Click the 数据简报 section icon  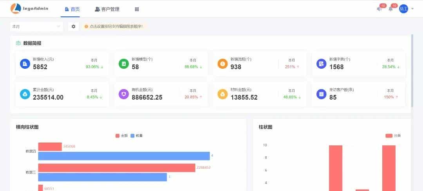tap(18, 43)
